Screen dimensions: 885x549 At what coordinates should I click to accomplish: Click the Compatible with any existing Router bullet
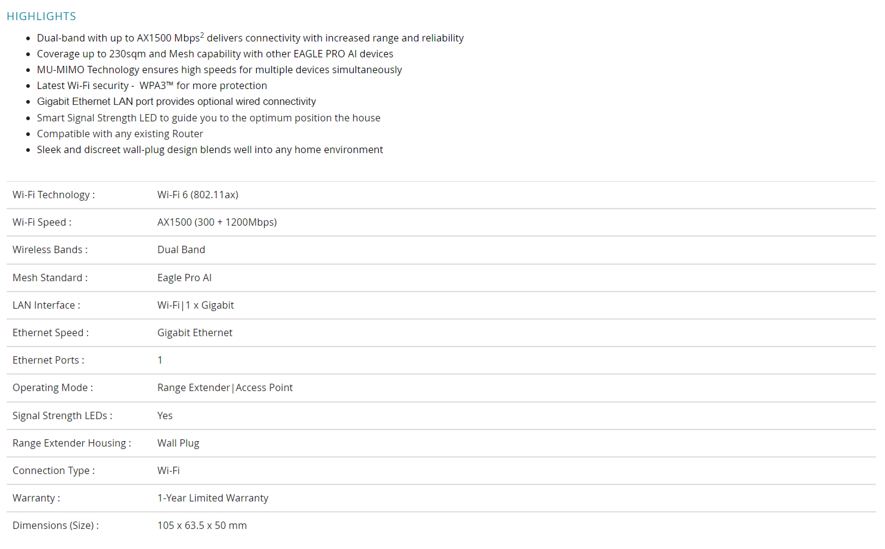coord(120,134)
